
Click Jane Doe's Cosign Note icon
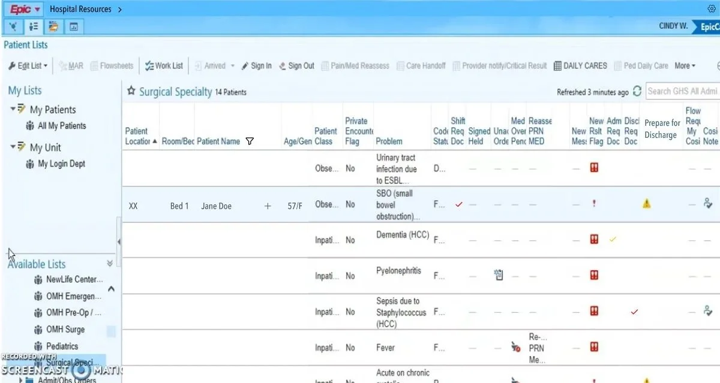(x=708, y=204)
